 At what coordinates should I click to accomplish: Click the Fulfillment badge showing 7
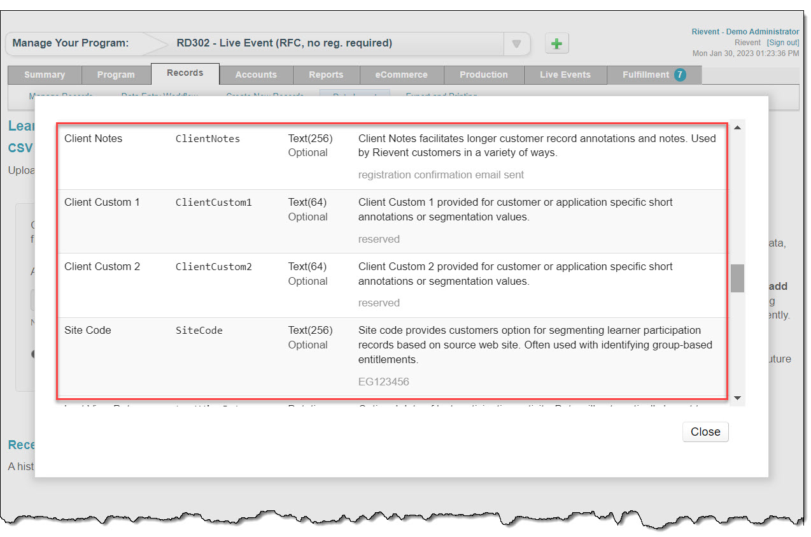(680, 75)
